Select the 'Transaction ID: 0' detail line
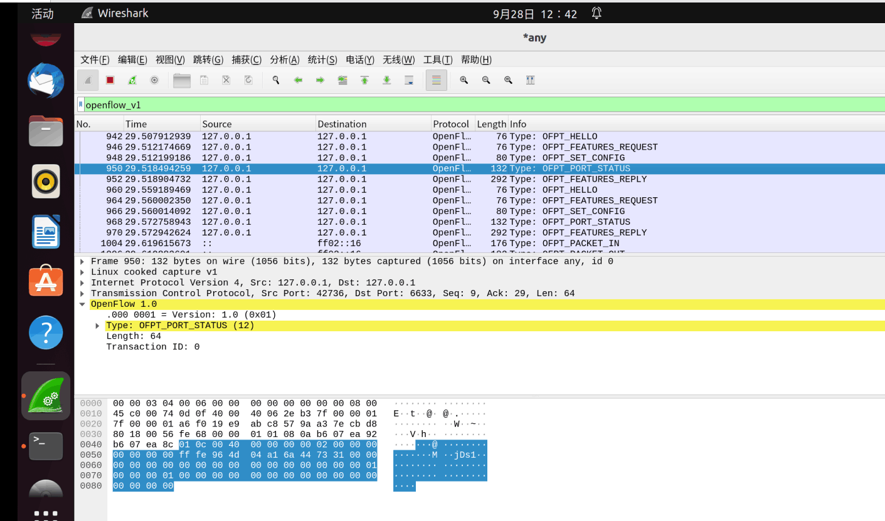This screenshot has width=885, height=521. [x=152, y=347]
